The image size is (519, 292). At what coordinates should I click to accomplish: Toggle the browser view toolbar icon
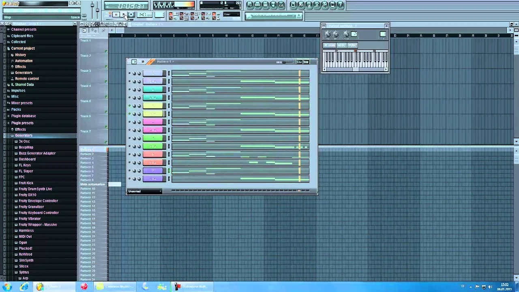coord(273,5)
